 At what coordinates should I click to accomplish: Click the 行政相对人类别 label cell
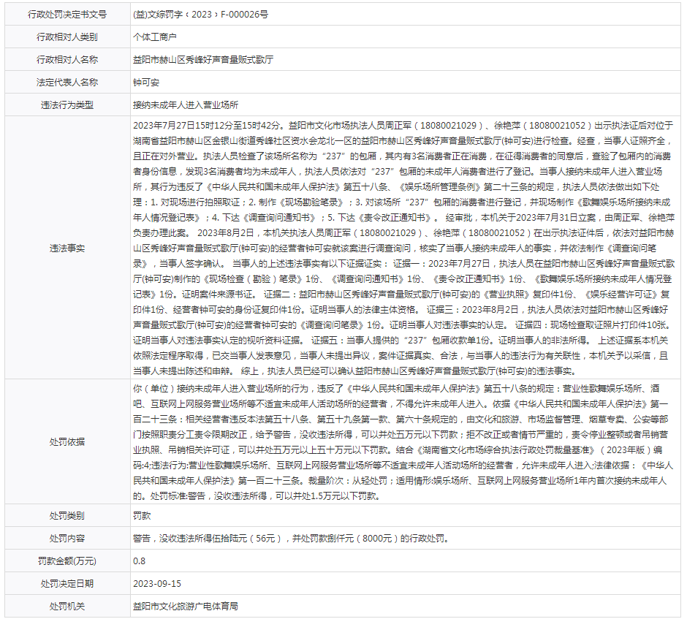67,37
